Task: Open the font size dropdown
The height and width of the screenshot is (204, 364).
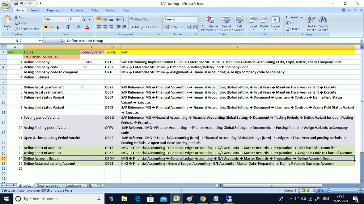Action: tap(78, 19)
